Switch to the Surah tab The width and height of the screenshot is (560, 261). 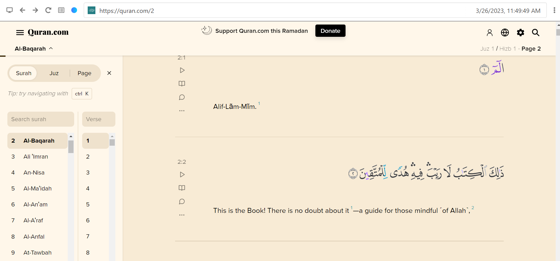point(24,73)
